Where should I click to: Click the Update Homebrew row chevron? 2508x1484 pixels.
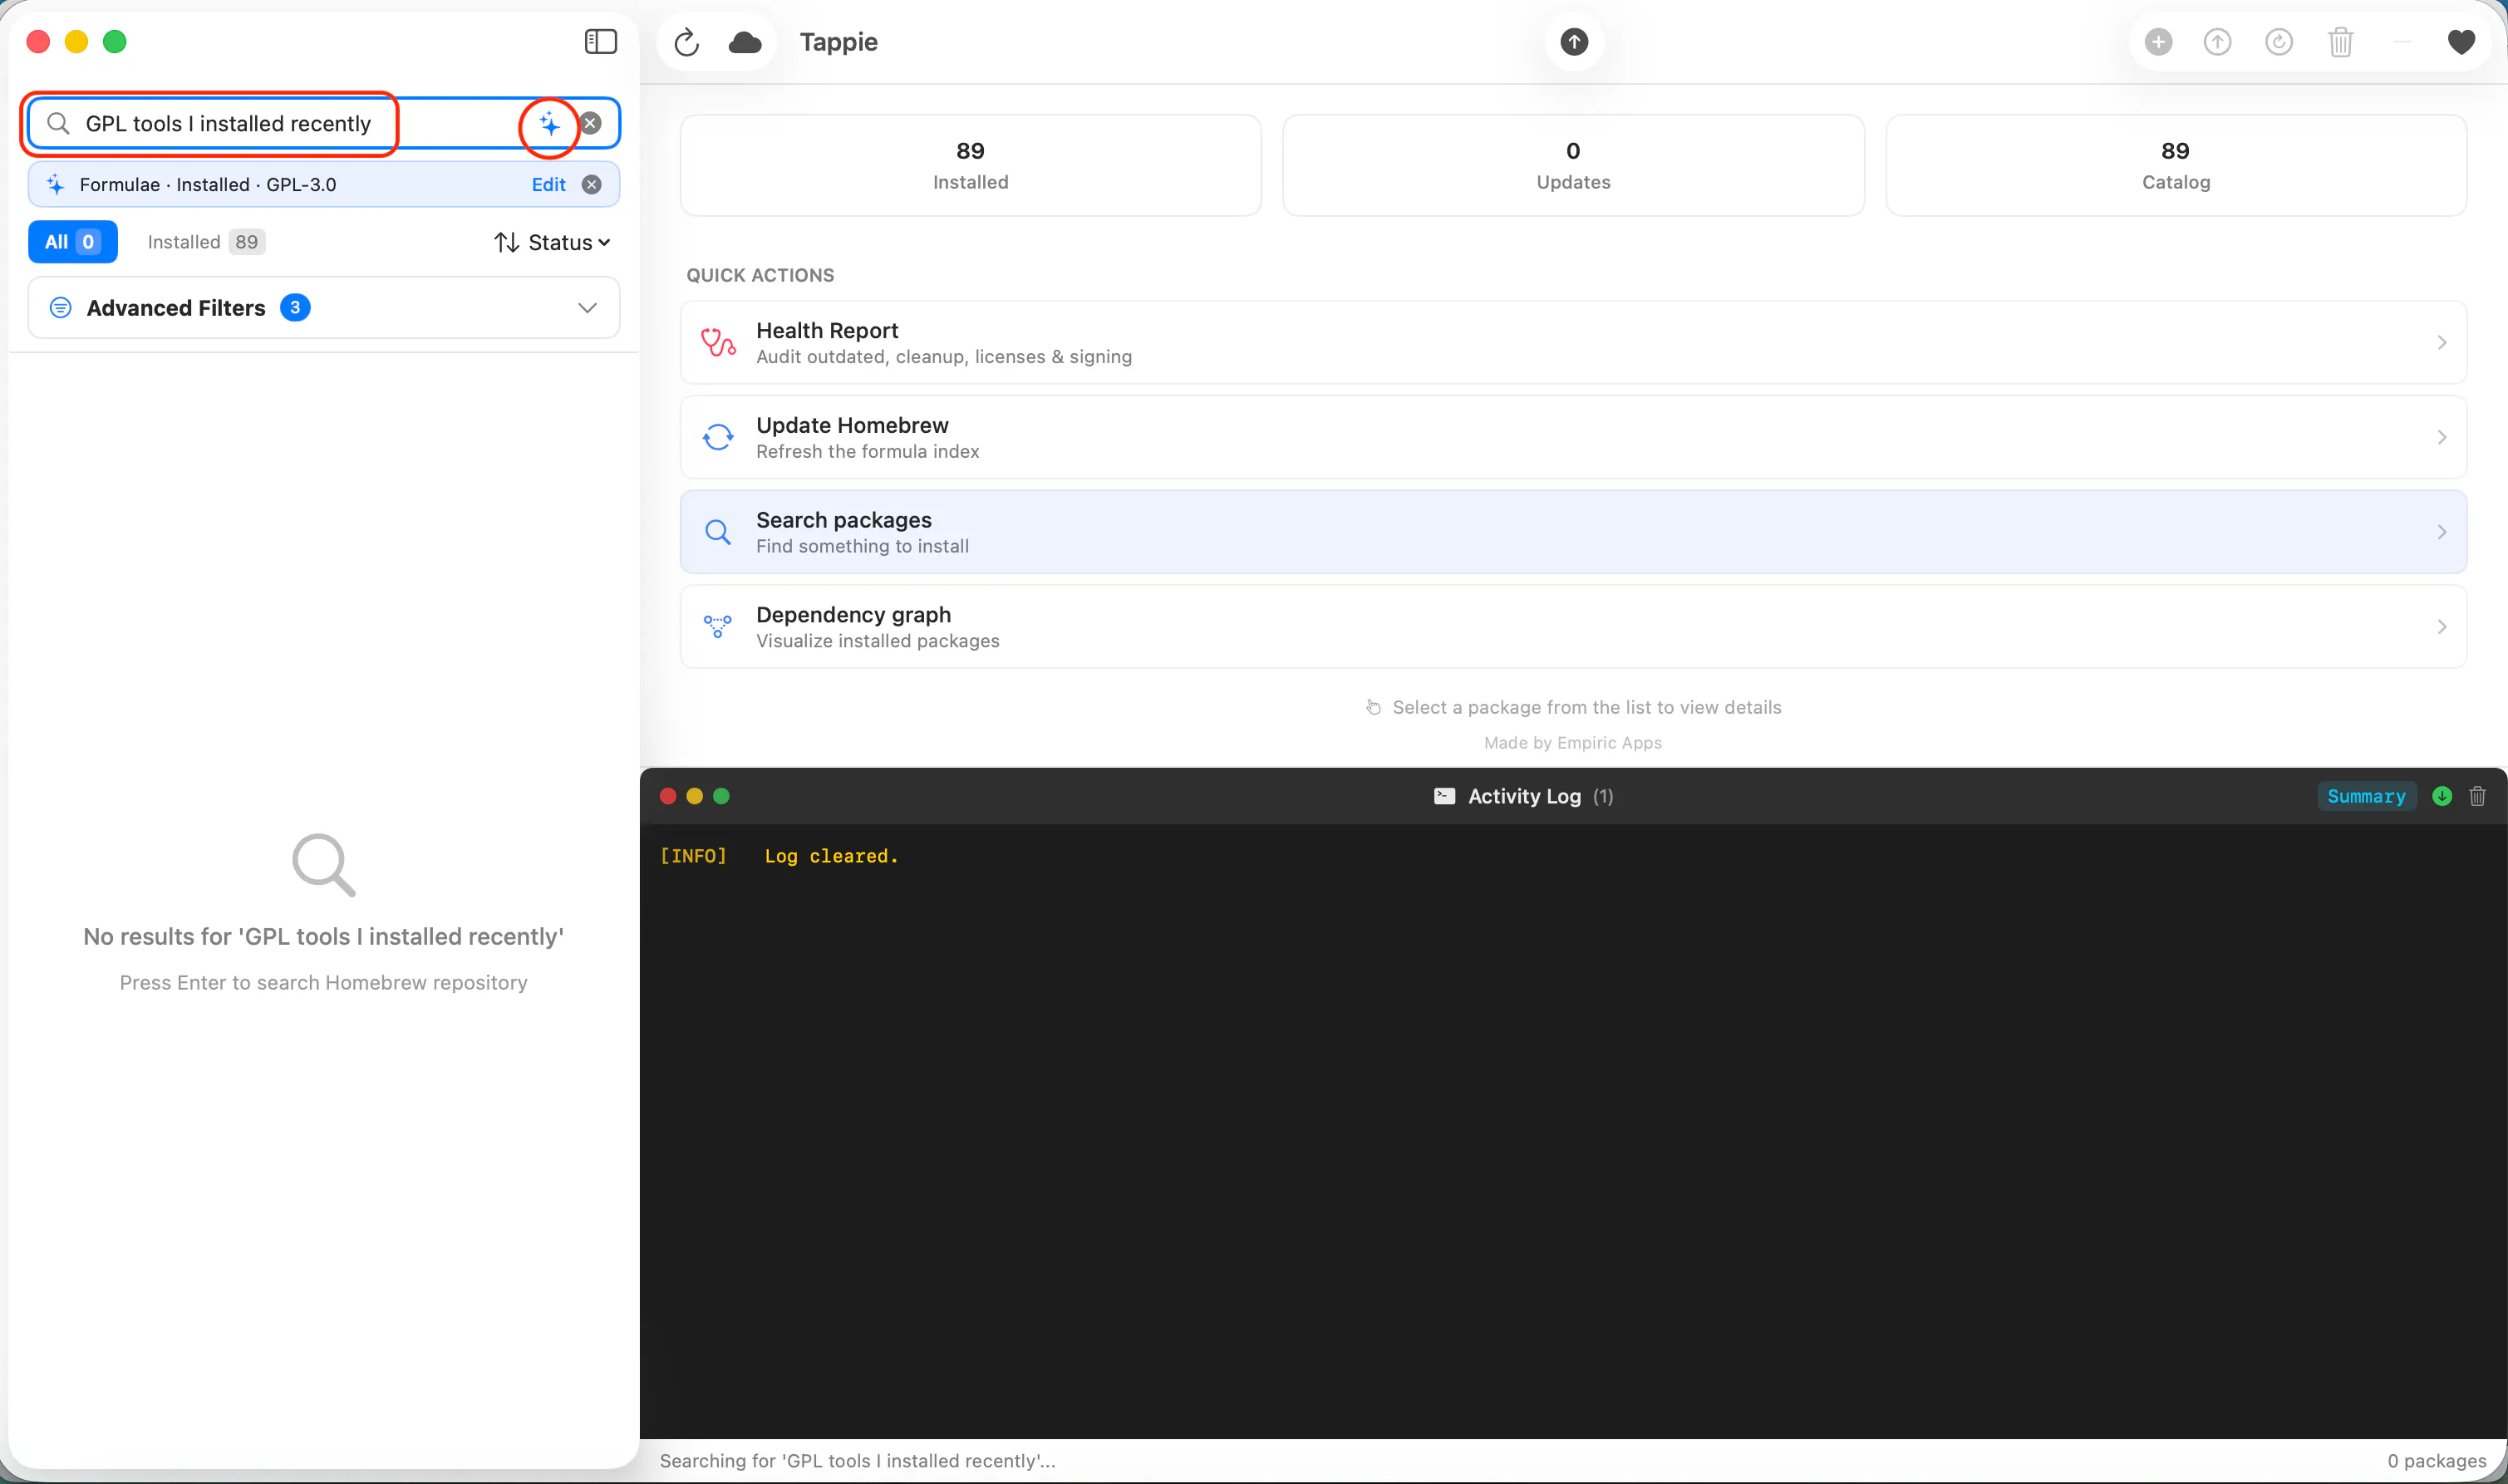pos(2441,437)
